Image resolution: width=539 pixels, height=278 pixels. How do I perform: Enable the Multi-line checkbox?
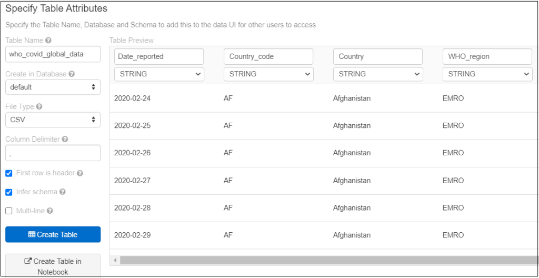tap(9, 211)
